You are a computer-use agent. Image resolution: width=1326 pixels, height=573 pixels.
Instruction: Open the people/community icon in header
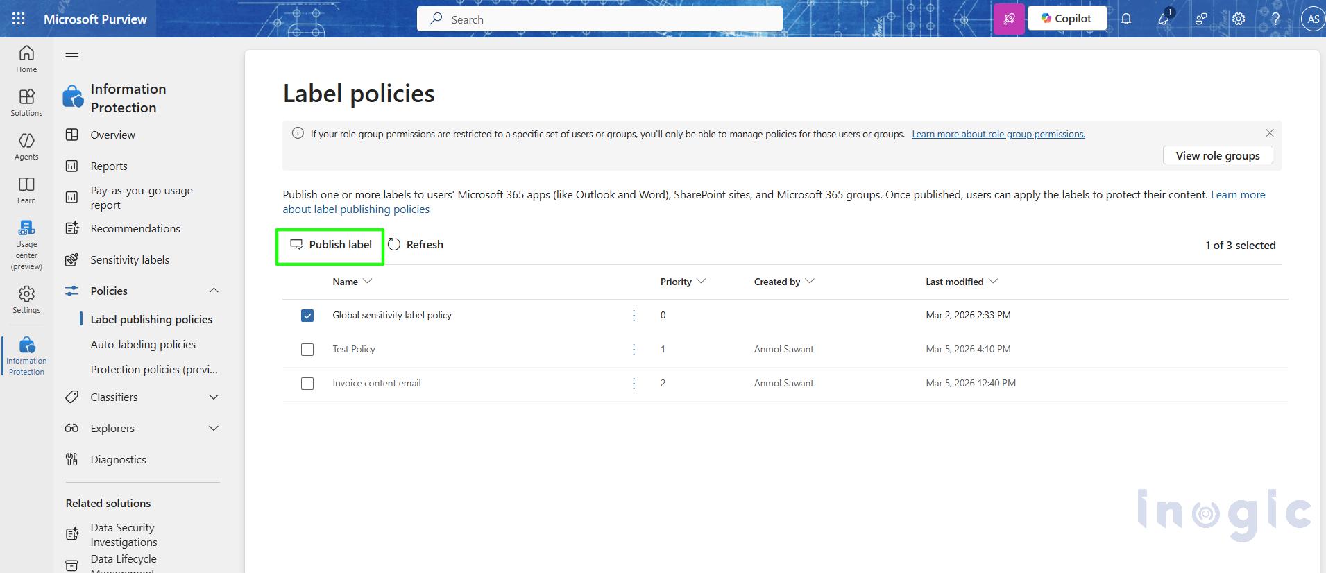tap(1201, 19)
